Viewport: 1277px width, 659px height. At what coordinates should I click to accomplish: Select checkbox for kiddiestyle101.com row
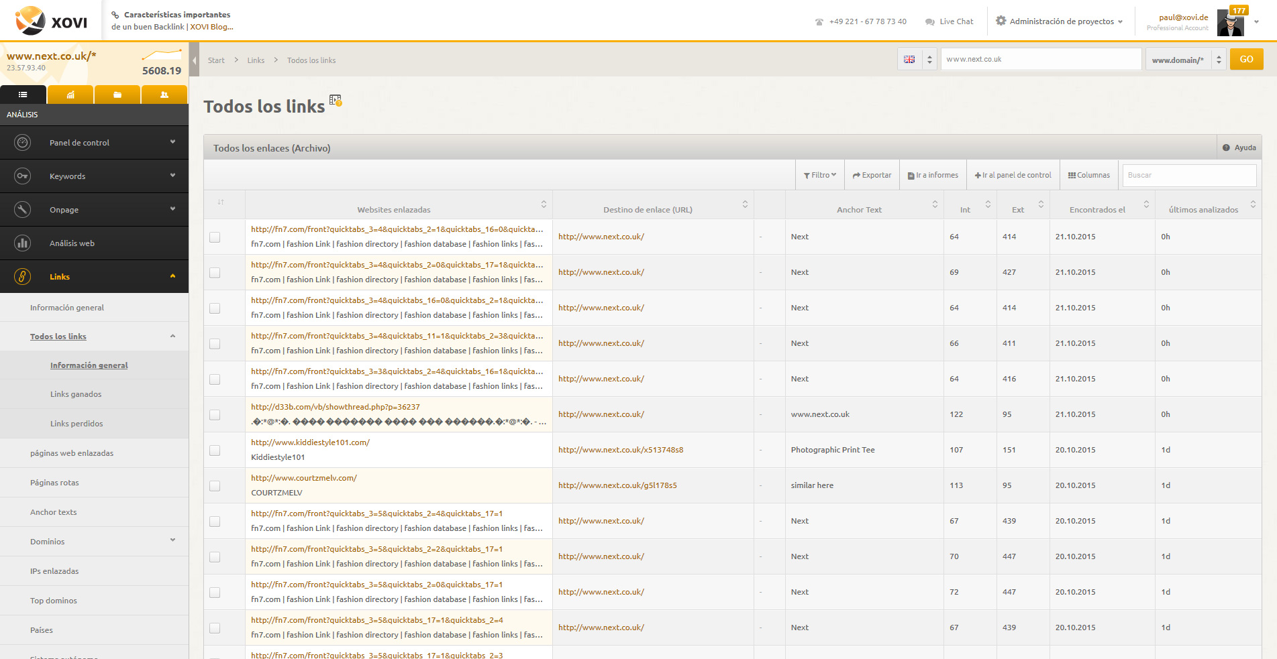pos(215,451)
